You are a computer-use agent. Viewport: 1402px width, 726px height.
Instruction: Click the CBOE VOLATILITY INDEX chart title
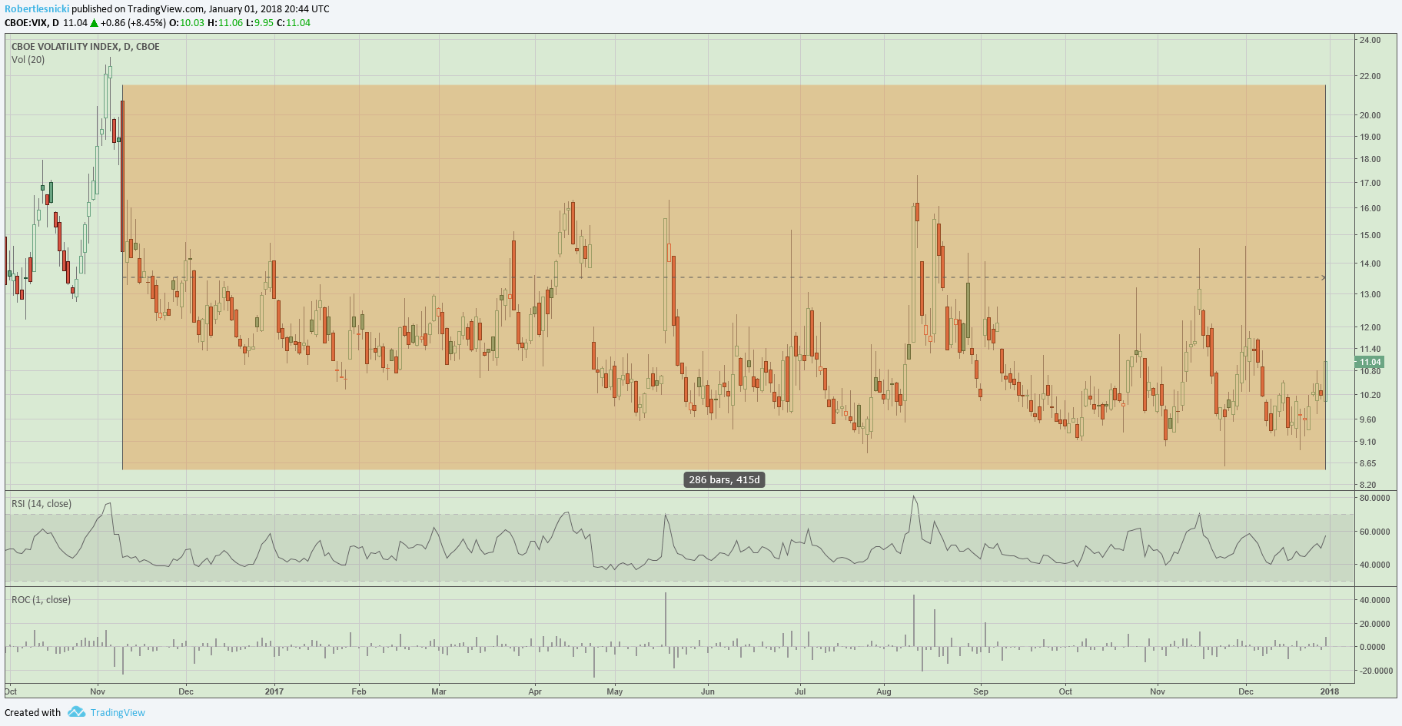85,47
